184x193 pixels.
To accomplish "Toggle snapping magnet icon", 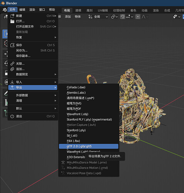I will click(x=123, y=17).
